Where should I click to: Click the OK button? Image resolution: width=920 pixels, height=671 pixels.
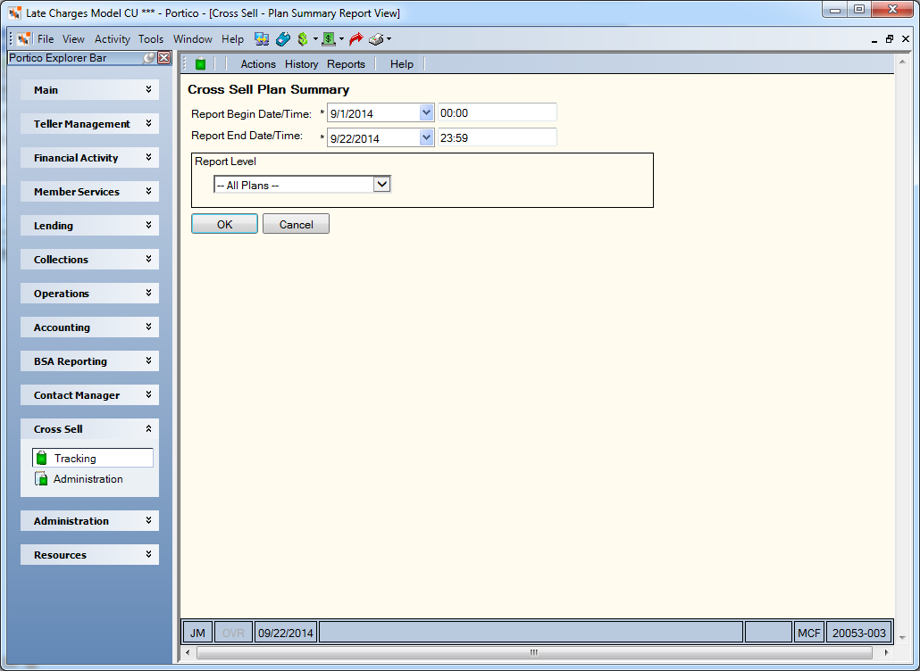click(x=225, y=224)
